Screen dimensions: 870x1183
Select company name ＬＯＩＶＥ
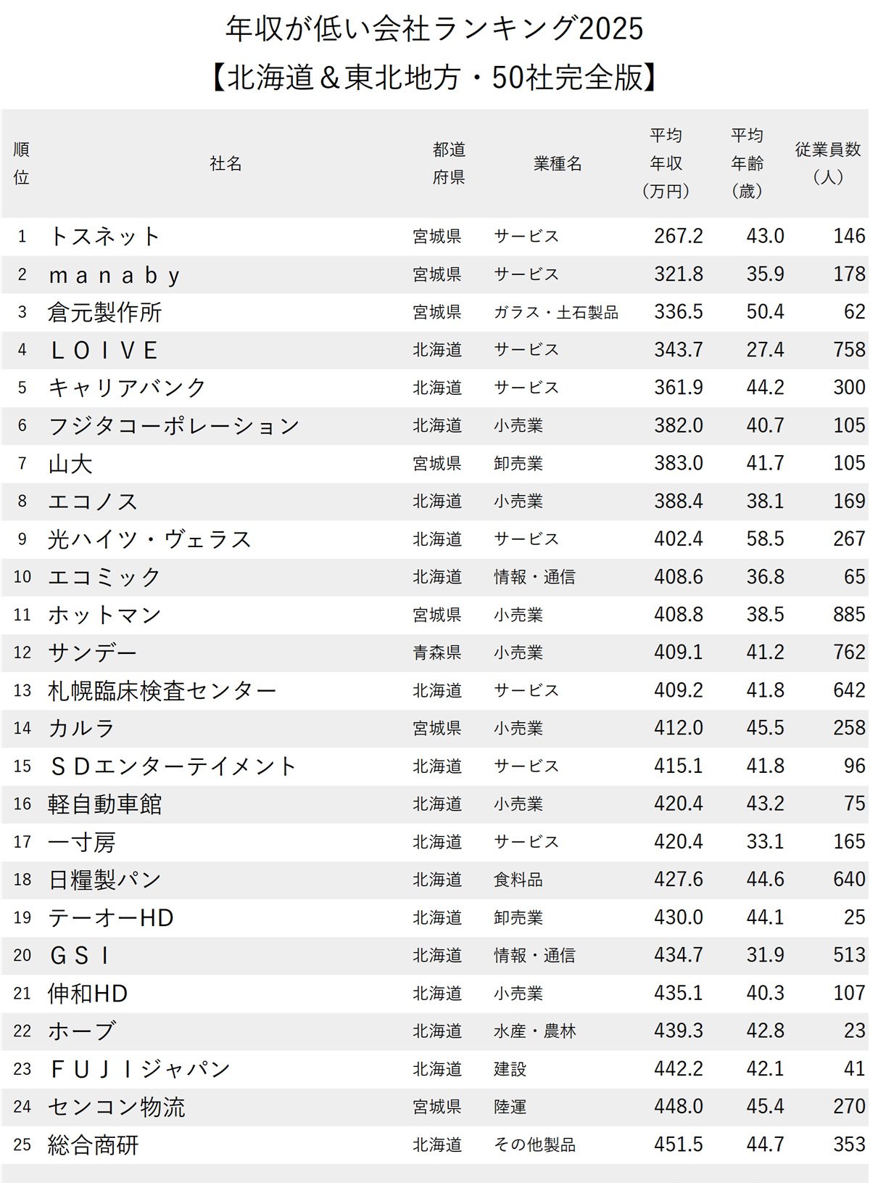[103, 351]
